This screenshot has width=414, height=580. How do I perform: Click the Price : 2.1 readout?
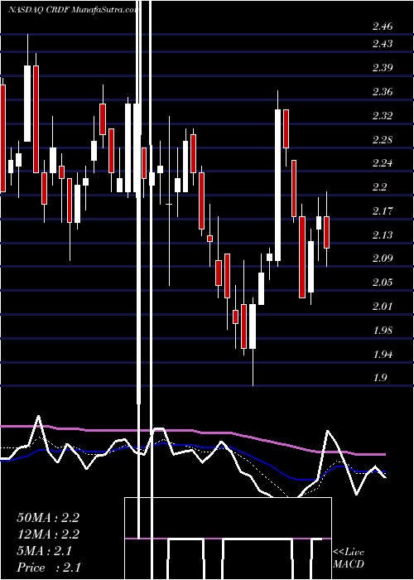[x=49, y=568]
